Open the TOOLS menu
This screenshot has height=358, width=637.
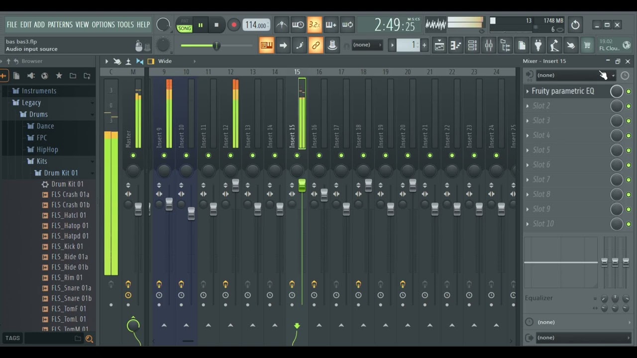[125, 24]
